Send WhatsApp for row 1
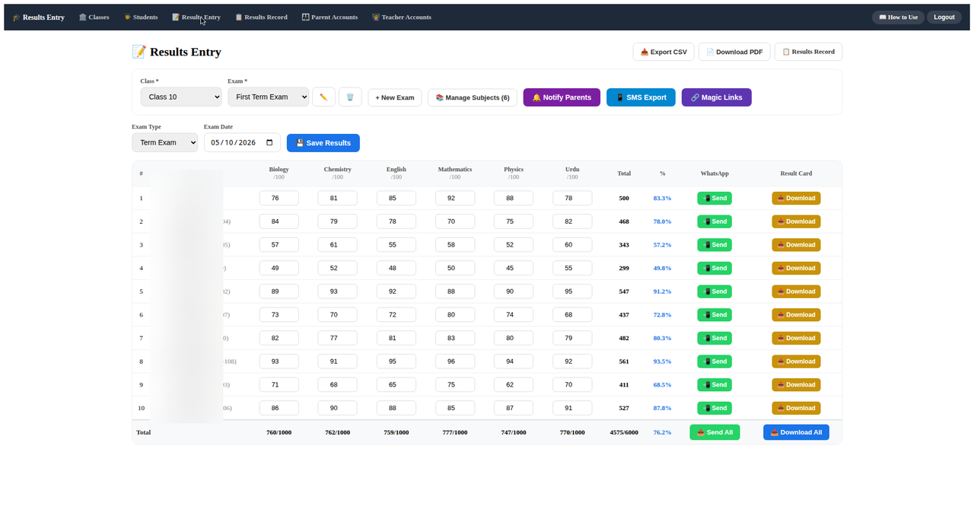Viewport: 974px width, 506px height. [715, 198]
